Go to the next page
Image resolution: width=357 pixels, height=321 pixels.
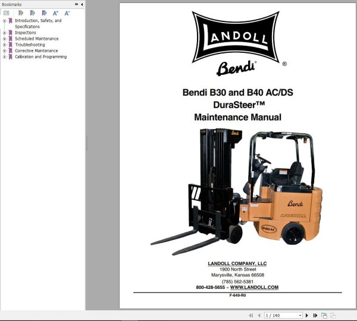306,316
